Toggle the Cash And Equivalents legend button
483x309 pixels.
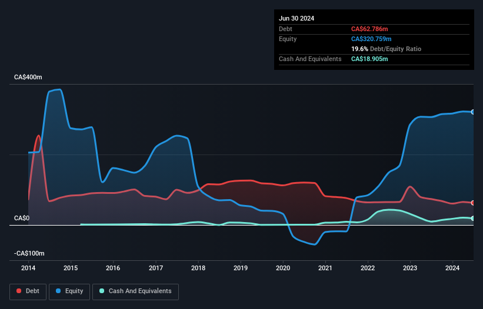point(135,291)
